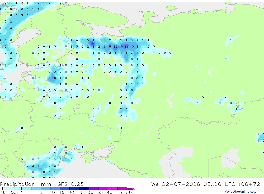Click the 0.1–0.5 mm legend color swatch

7,189
